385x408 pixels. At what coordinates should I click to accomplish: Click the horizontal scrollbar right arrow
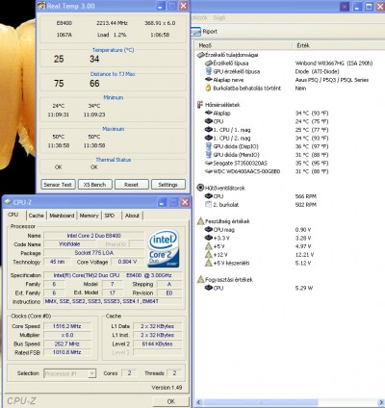coord(381,402)
